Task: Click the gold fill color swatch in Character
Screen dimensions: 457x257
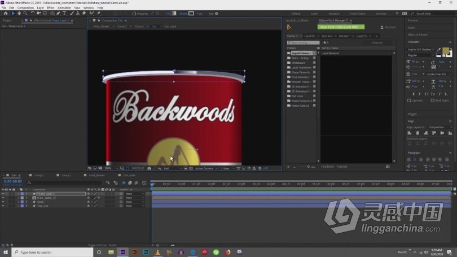Action: point(445,51)
